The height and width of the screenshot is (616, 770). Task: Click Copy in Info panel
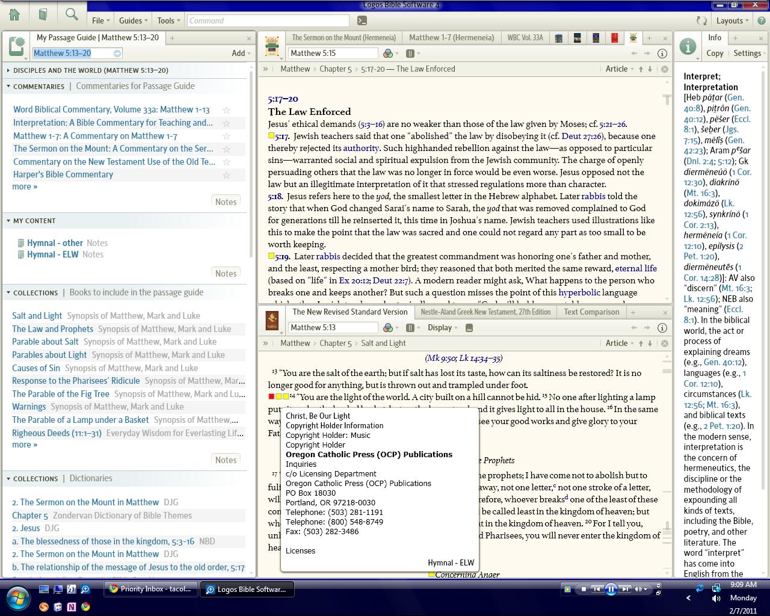point(715,53)
